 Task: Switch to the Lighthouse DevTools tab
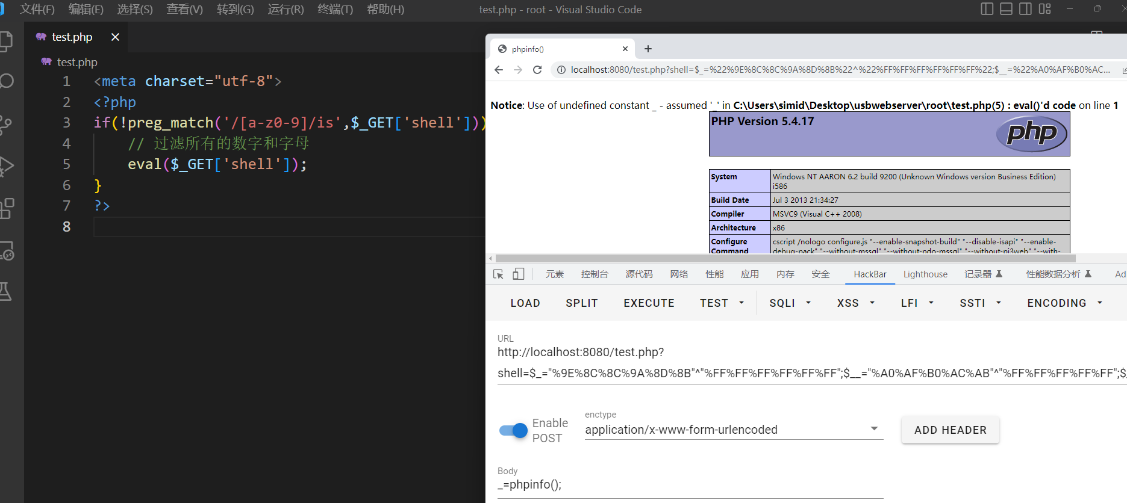(925, 274)
